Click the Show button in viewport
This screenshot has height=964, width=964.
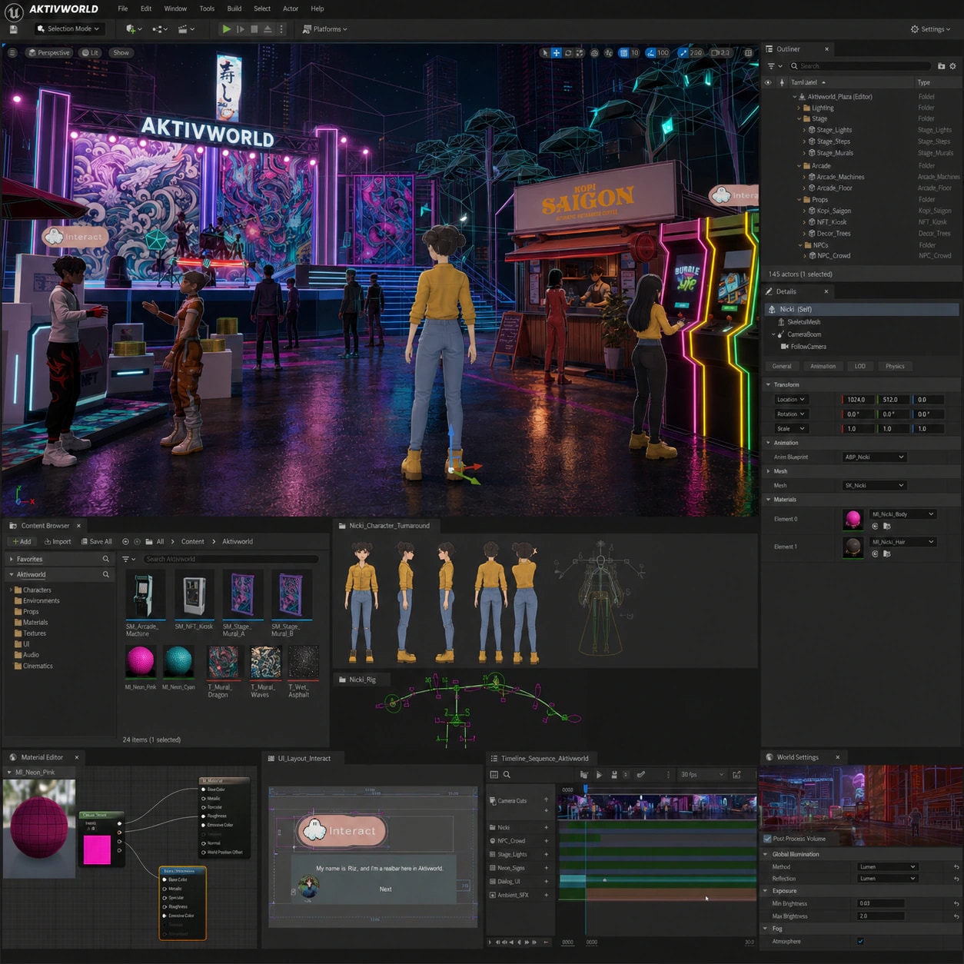[121, 53]
